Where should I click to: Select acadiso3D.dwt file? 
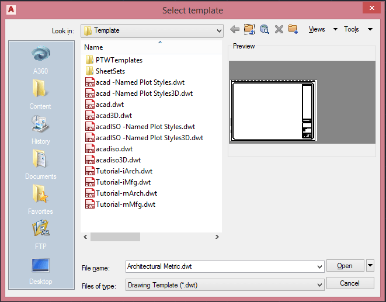tap(113, 159)
